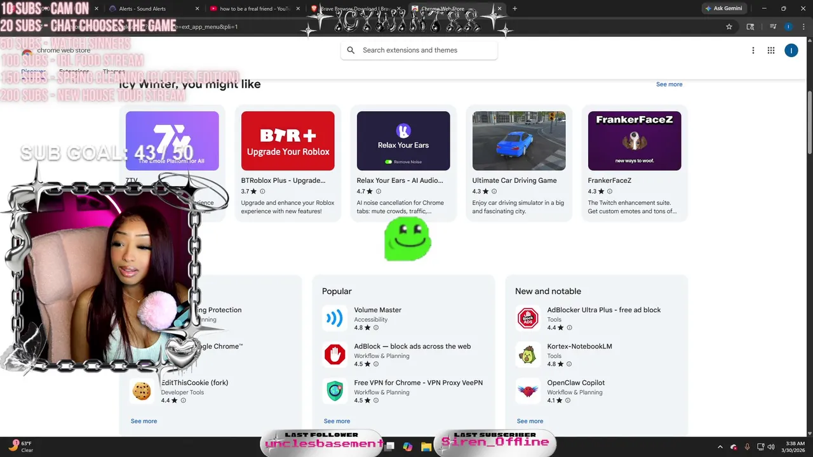Click info icon beside AdBlock 4.5 rating
Image resolution: width=813 pixels, height=457 pixels.
point(376,364)
